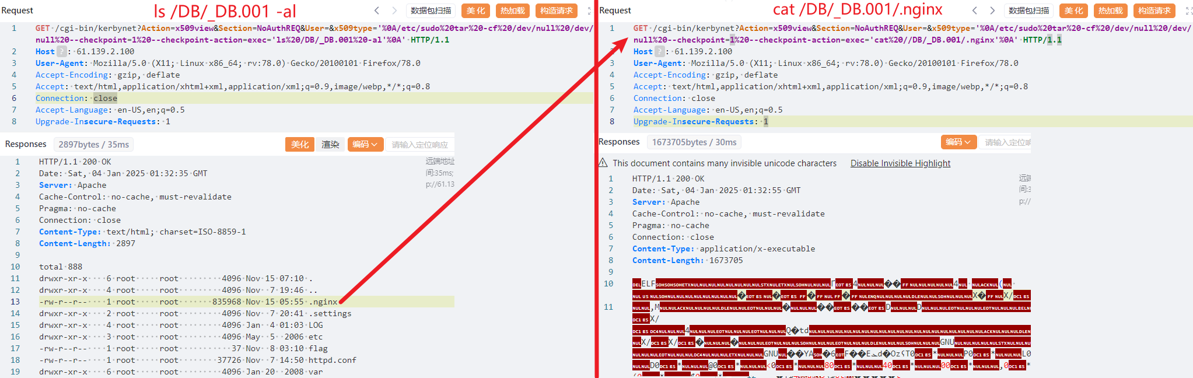Click the Host help icon in right request
1193x378 pixels.
coord(659,51)
